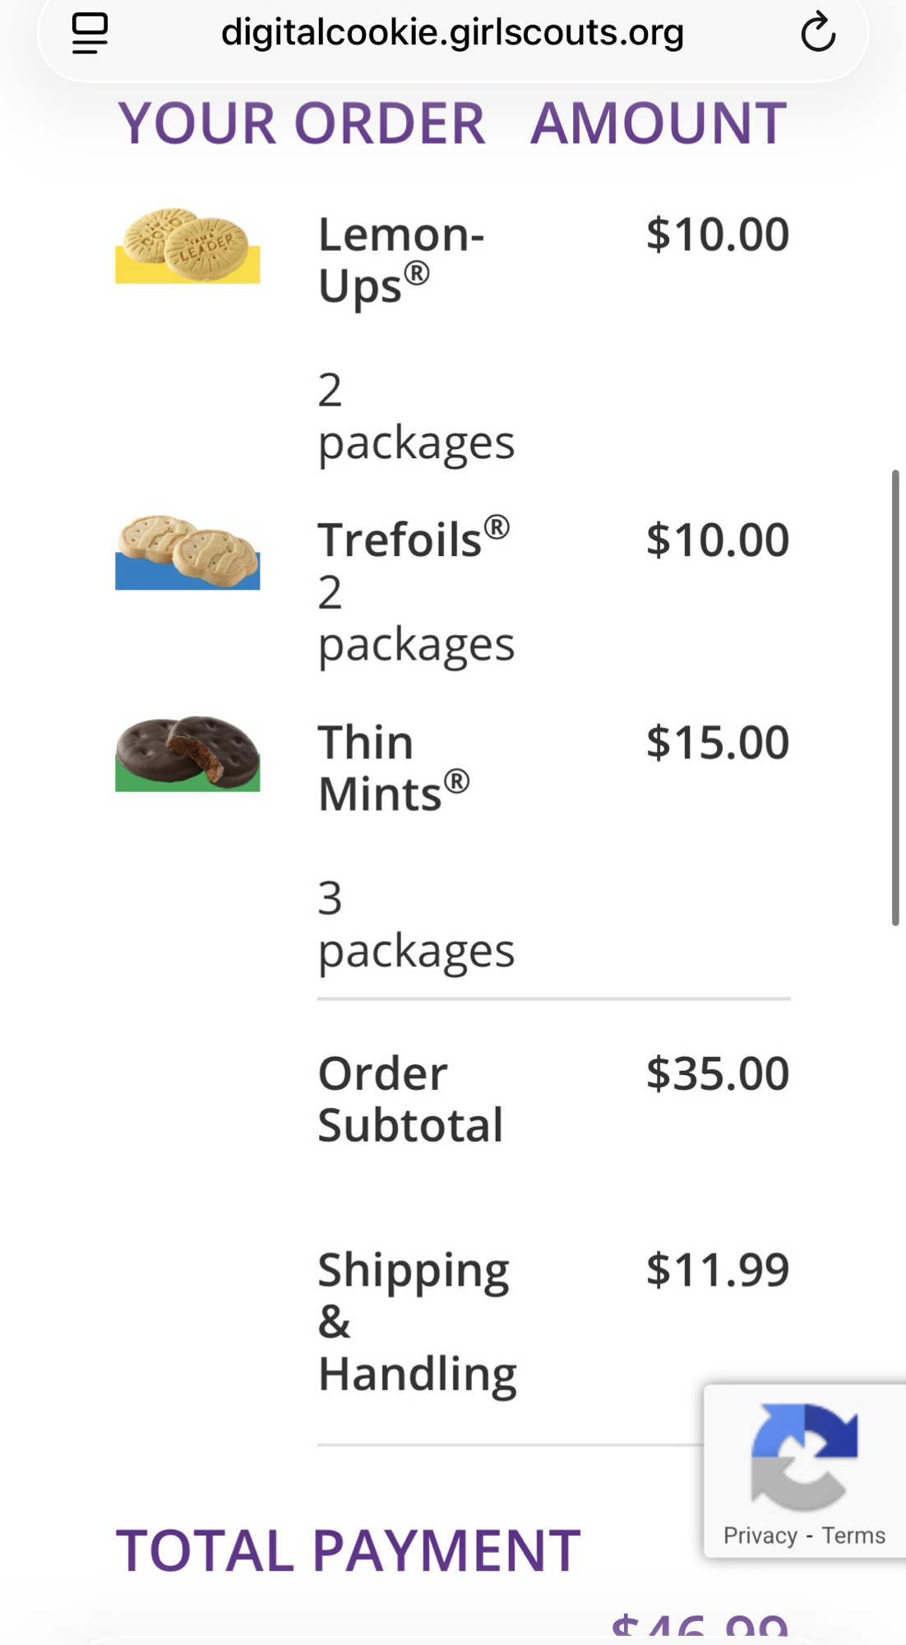Open the reCAPTCHA Privacy link

click(x=760, y=1536)
